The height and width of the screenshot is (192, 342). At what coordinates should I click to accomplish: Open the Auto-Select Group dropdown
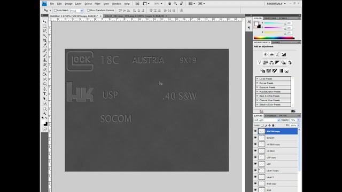(x=76, y=11)
